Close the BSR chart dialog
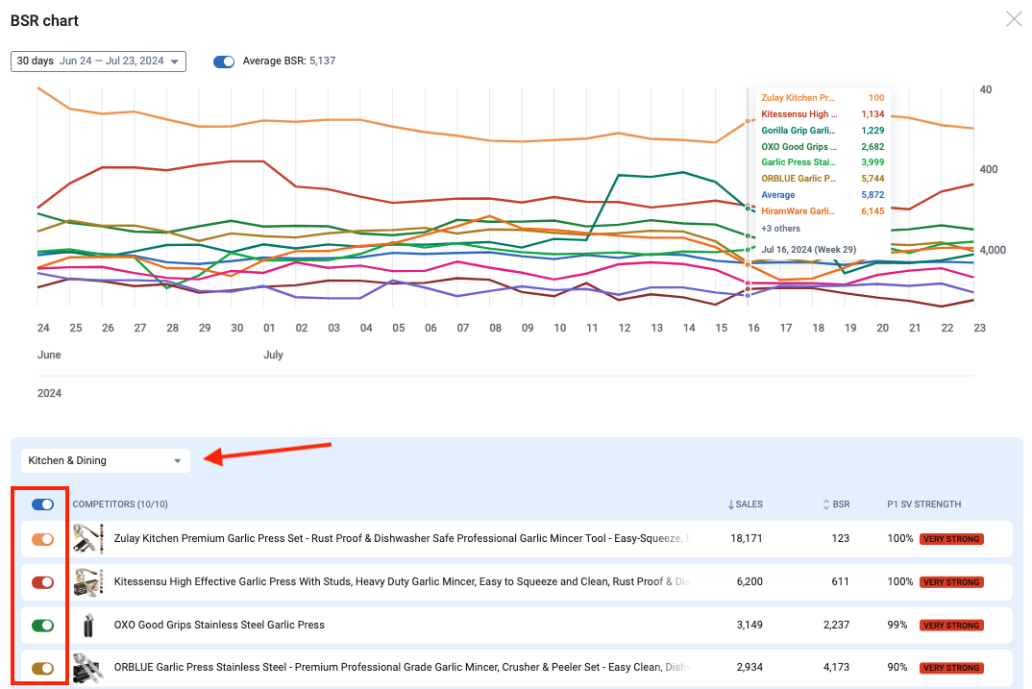This screenshot has height=689, width=1032. pyautogui.click(x=1015, y=19)
